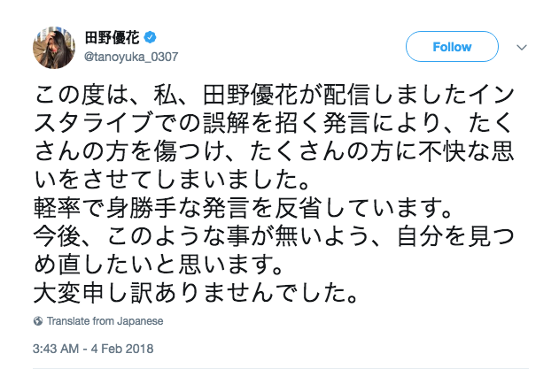
Task: Click Translate from Japanese
Action: tap(105, 320)
